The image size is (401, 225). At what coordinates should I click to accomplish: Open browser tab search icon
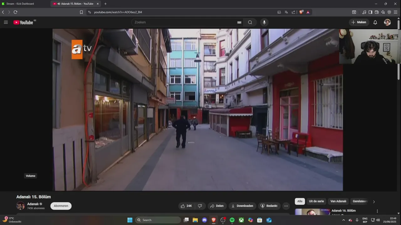click(x=354, y=12)
